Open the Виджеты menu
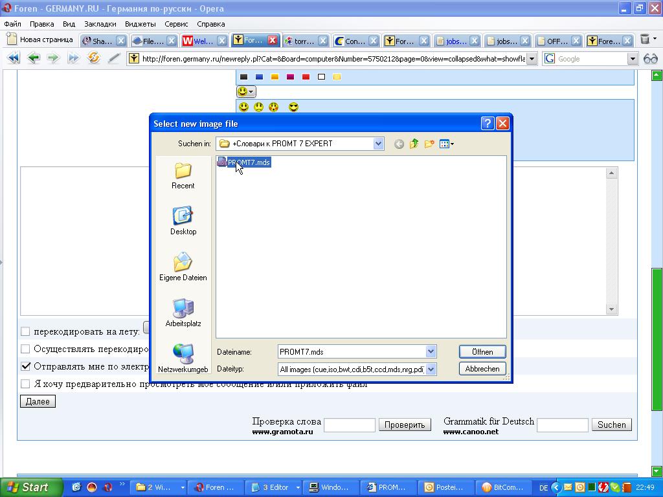Viewport: 663px width, 497px height. (140, 24)
